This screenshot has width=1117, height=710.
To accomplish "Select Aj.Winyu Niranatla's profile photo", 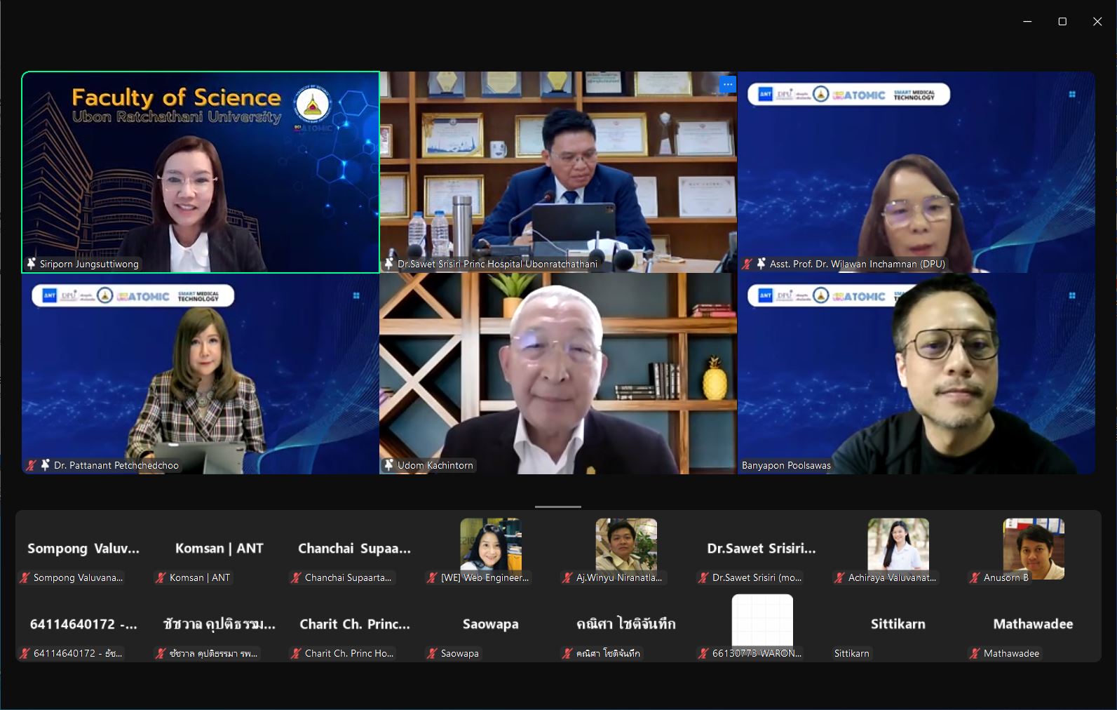I will [626, 544].
